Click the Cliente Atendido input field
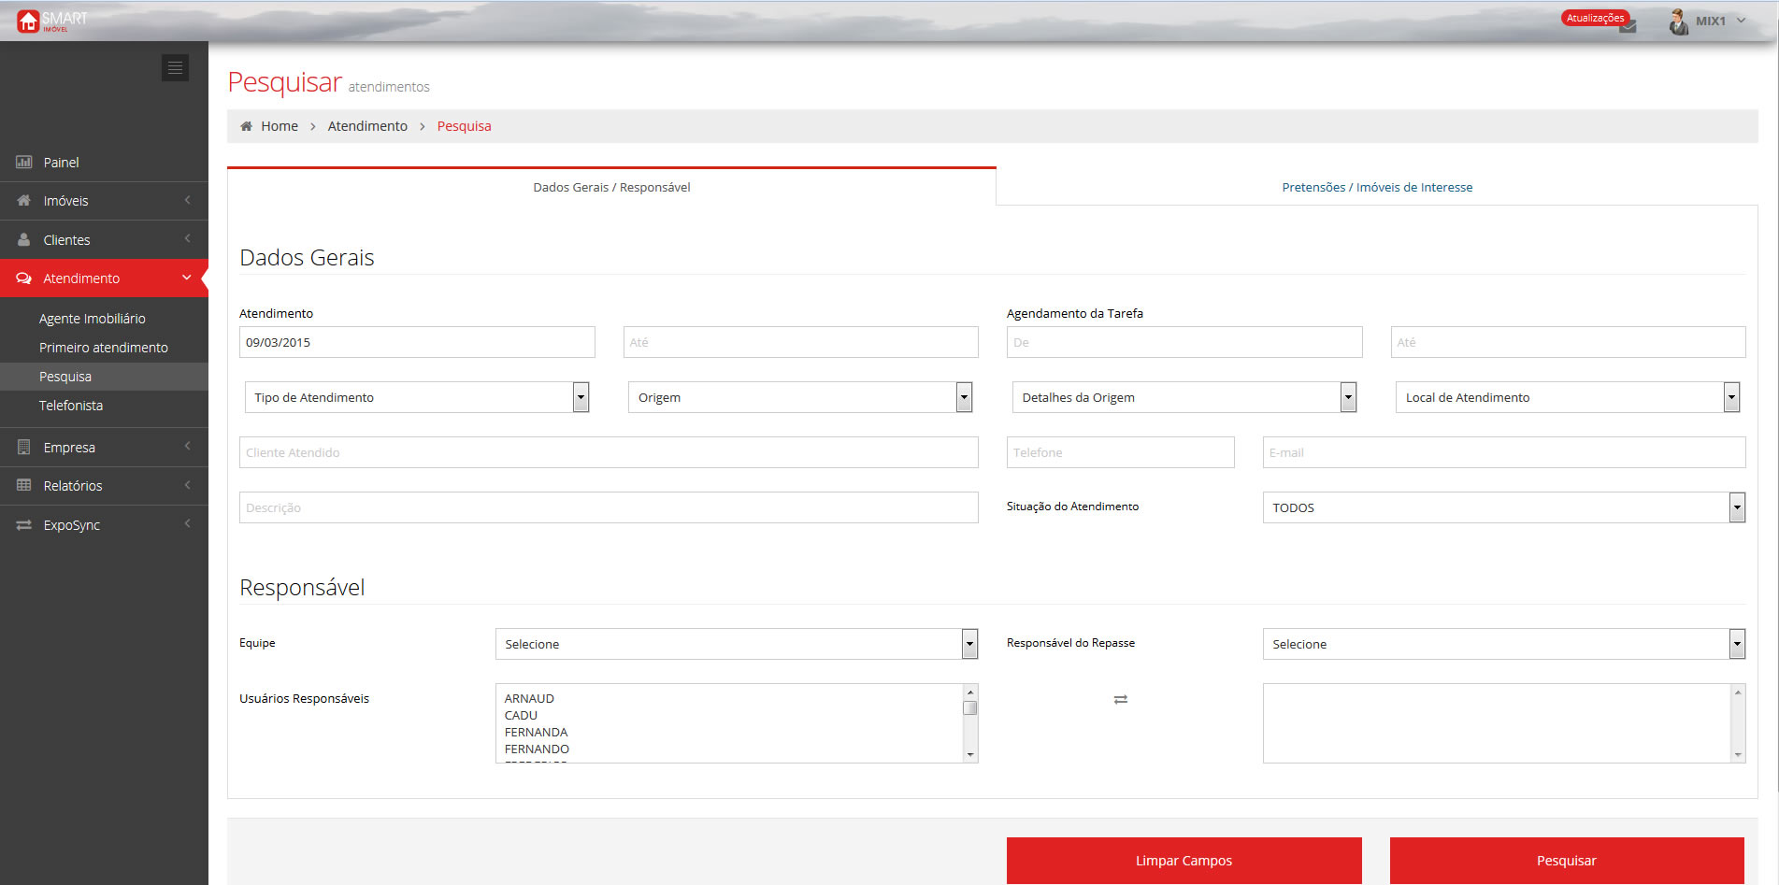 (x=608, y=452)
